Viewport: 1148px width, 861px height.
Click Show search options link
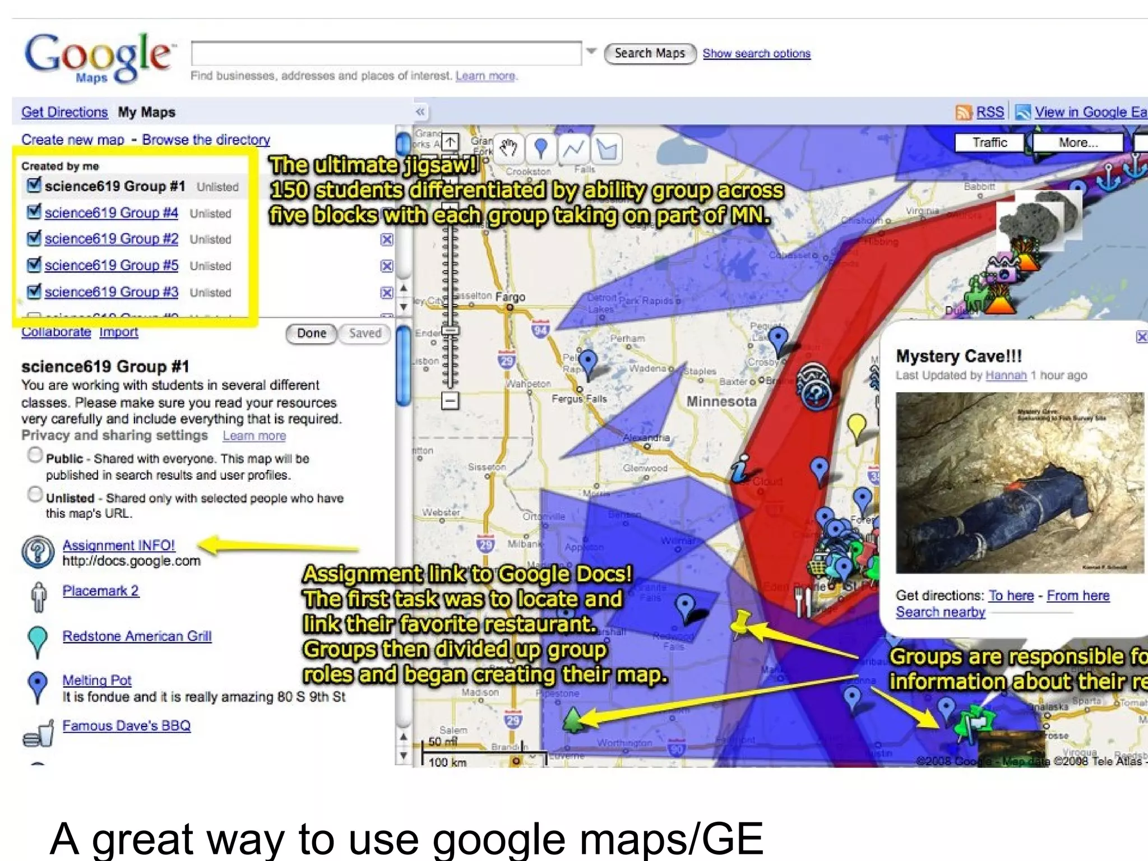click(x=756, y=53)
